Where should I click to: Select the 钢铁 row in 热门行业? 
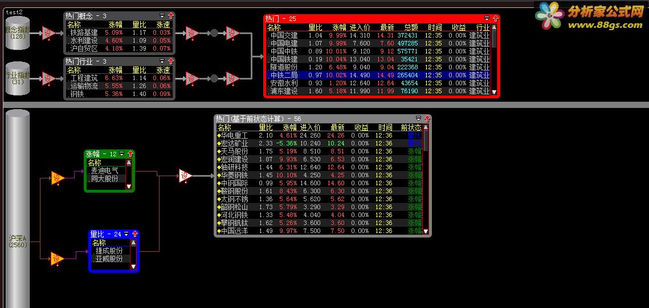119,94
